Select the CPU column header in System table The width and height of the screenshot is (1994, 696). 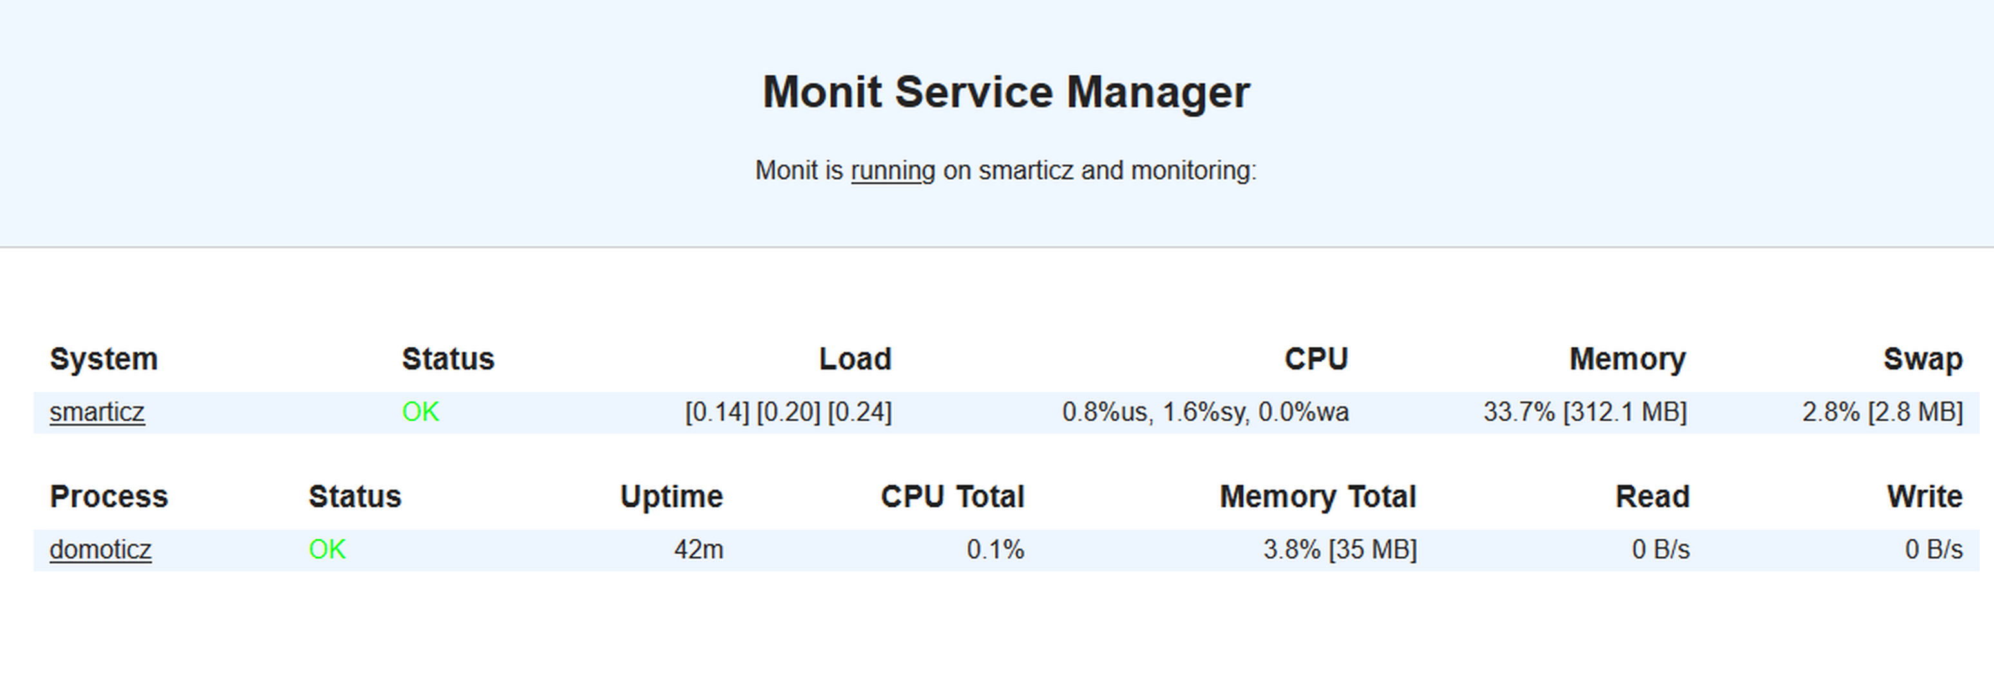1316,359
